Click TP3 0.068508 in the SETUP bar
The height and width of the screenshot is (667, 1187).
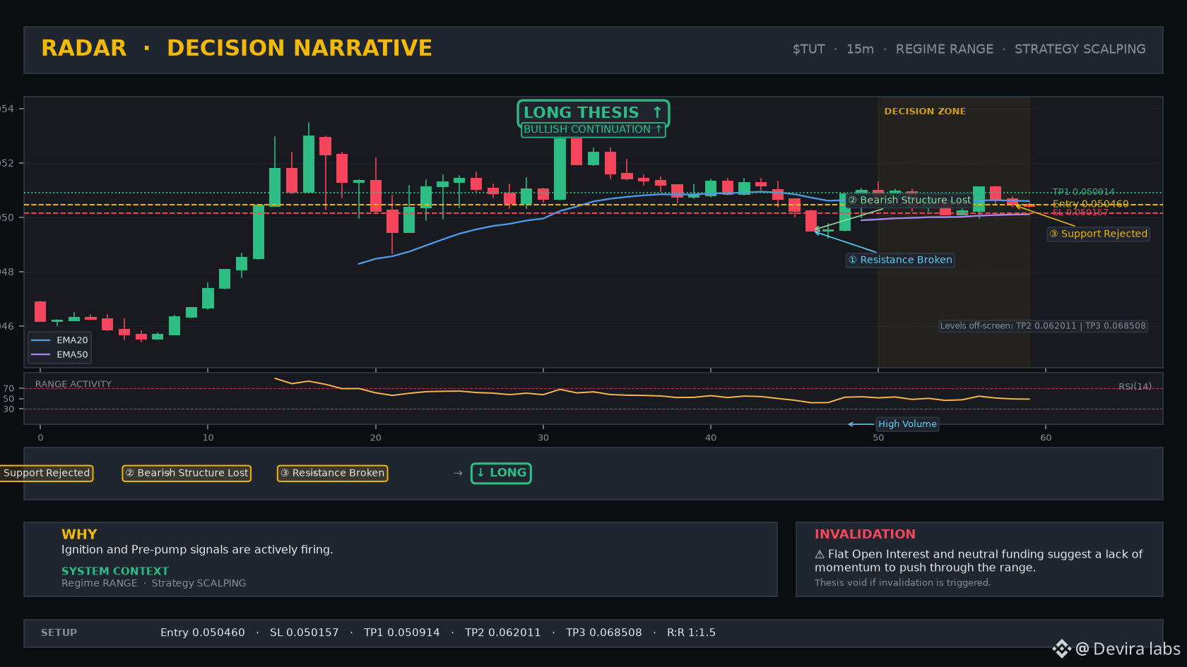click(604, 633)
